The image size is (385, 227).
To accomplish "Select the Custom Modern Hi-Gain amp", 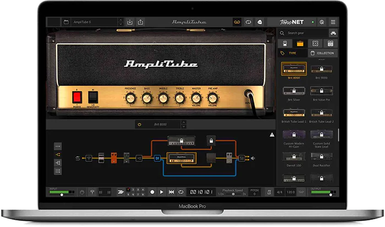I will 294,134.
